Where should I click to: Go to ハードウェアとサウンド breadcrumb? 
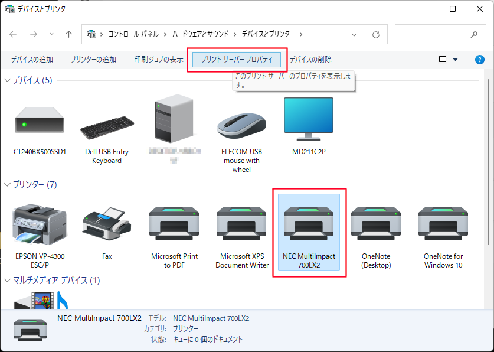point(200,34)
